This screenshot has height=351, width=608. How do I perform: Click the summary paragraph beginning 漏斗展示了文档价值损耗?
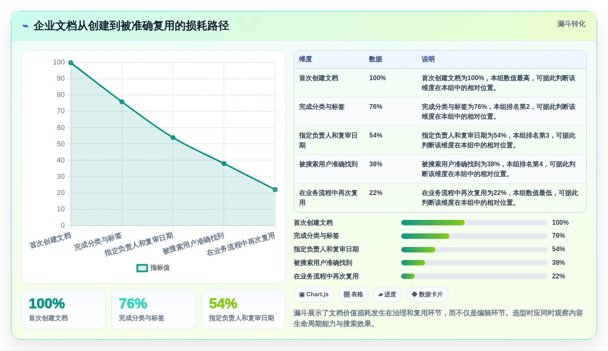[438, 318]
